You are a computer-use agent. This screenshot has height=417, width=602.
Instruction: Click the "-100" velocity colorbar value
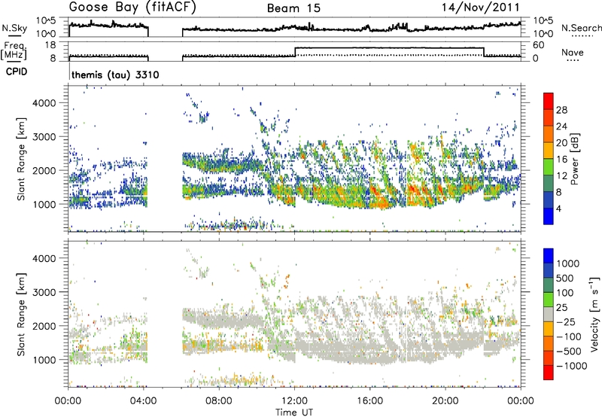(x=569, y=336)
